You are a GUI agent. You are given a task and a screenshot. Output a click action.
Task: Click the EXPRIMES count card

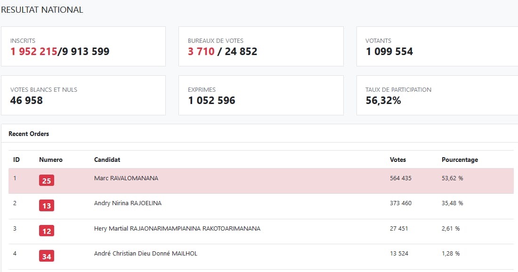tap(261, 96)
